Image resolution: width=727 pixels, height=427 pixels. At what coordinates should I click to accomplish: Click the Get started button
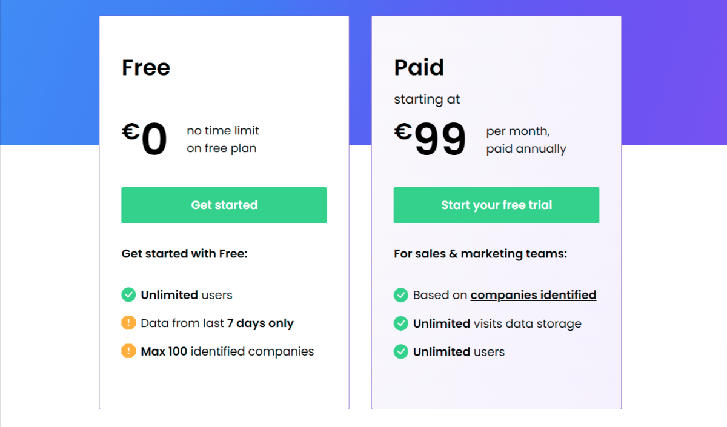pyautogui.click(x=224, y=205)
